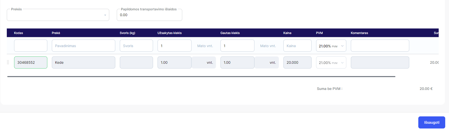Click the Papildomos transportavimo išlaidos field
The width and height of the screenshot is (449, 131).
click(149, 15)
